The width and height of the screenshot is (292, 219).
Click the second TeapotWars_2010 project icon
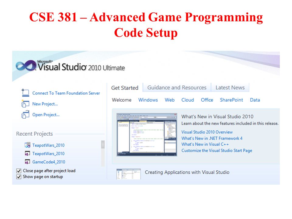[x=28, y=153]
